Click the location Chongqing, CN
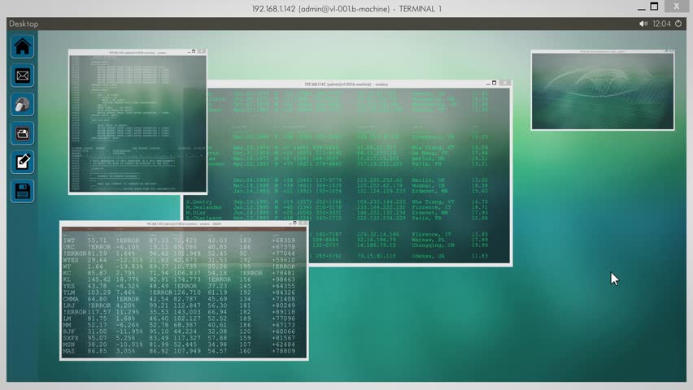Viewport: 693px width, 390px height. 433,245
